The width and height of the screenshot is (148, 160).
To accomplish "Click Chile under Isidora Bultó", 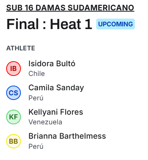I will [x=37, y=74].
